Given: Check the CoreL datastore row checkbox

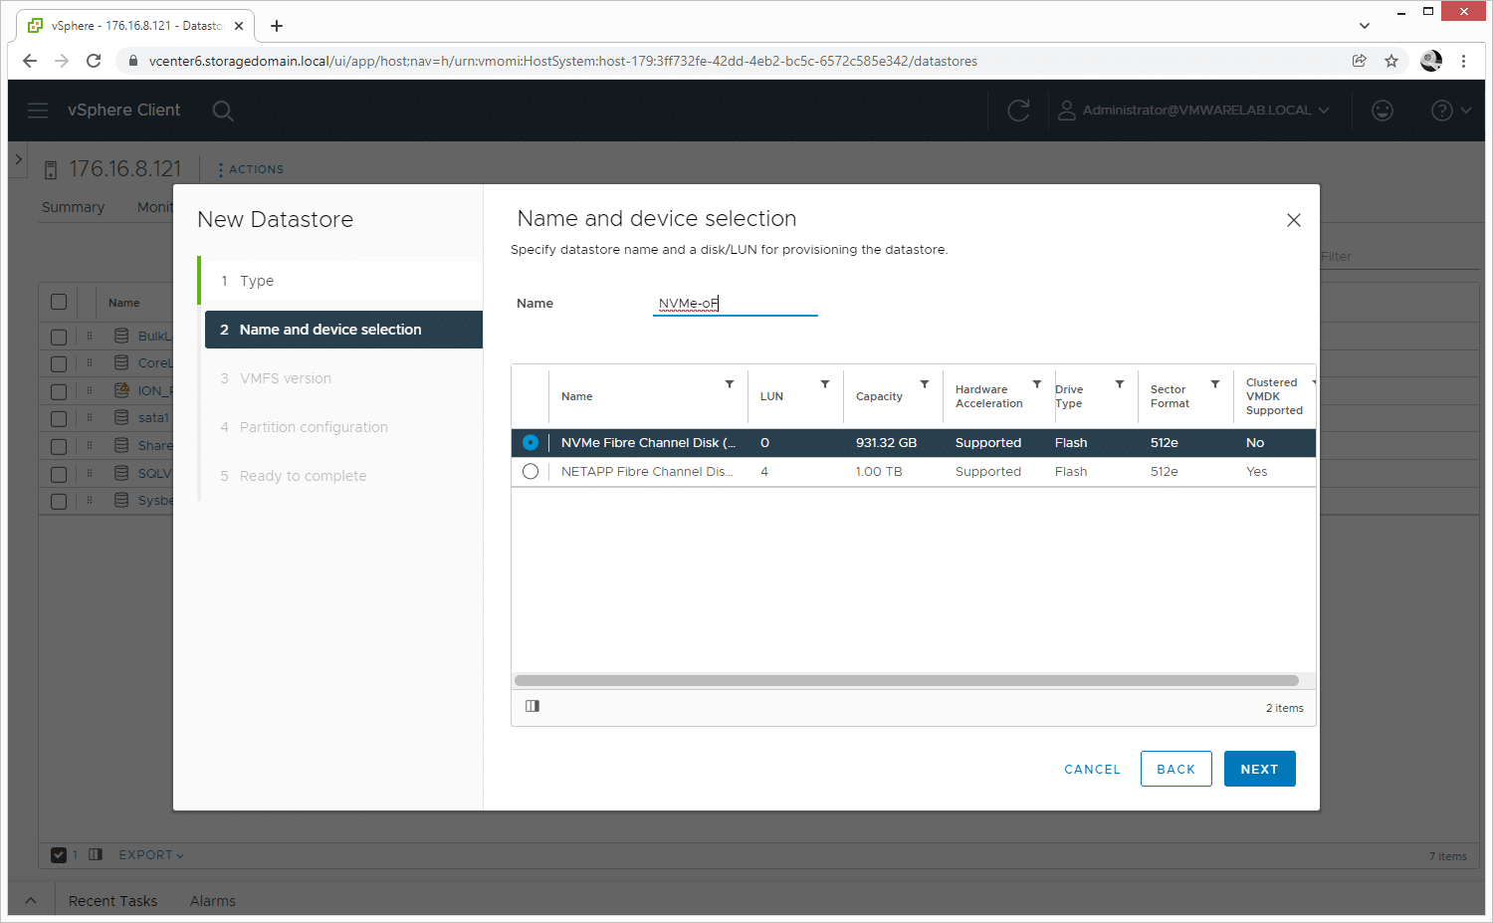Looking at the screenshot, I should (59, 363).
